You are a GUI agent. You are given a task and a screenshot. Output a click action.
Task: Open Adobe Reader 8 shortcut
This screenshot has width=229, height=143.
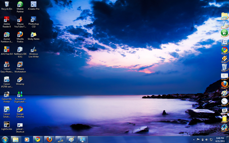(x=7, y=22)
